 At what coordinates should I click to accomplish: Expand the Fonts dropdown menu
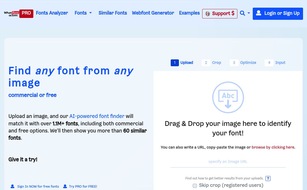click(x=83, y=13)
